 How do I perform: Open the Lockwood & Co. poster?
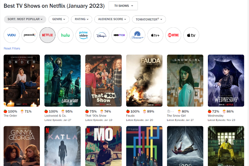pos(63,81)
